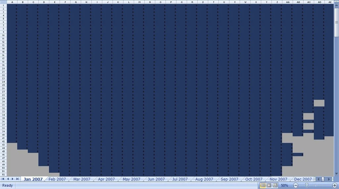Image resolution: width=339 pixels, height=189 pixels.
Task: Open the Feb 2007 sheet
Action: point(57,179)
